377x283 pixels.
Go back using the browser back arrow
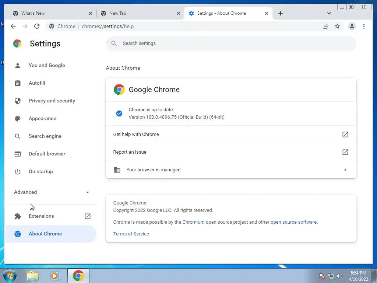(x=13, y=26)
